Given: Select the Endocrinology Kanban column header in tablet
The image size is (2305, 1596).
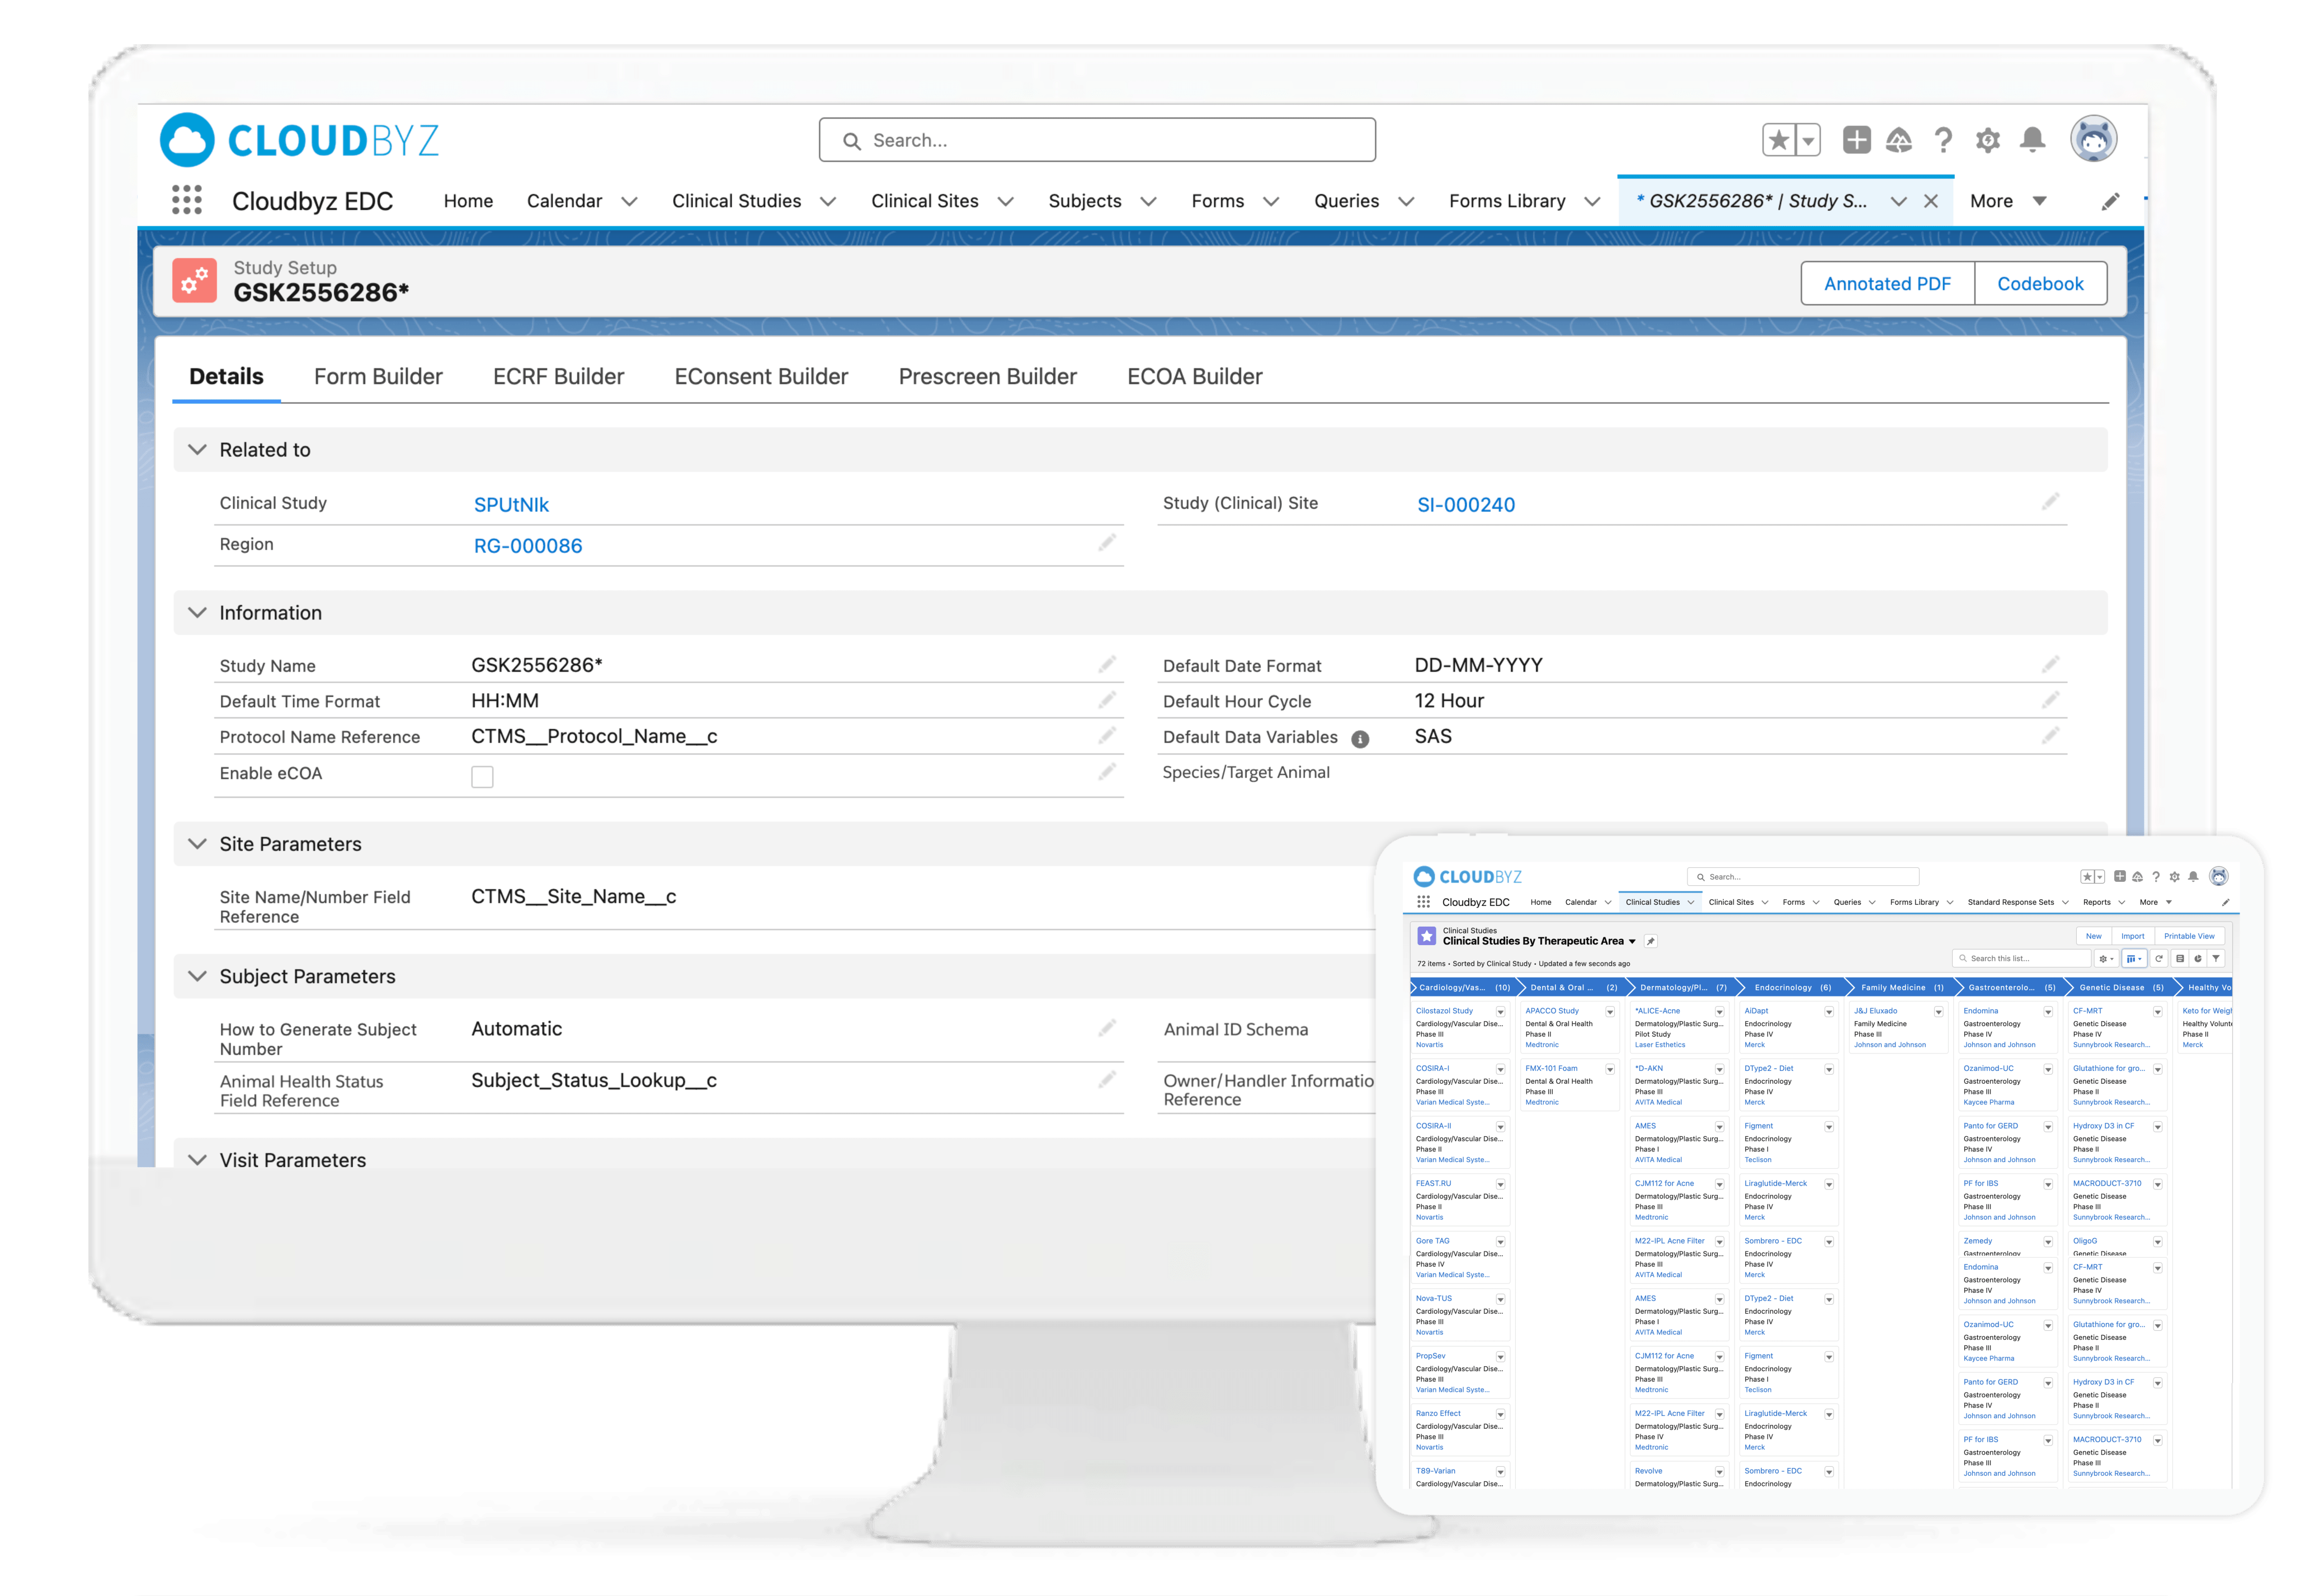Looking at the screenshot, I should click(1791, 987).
